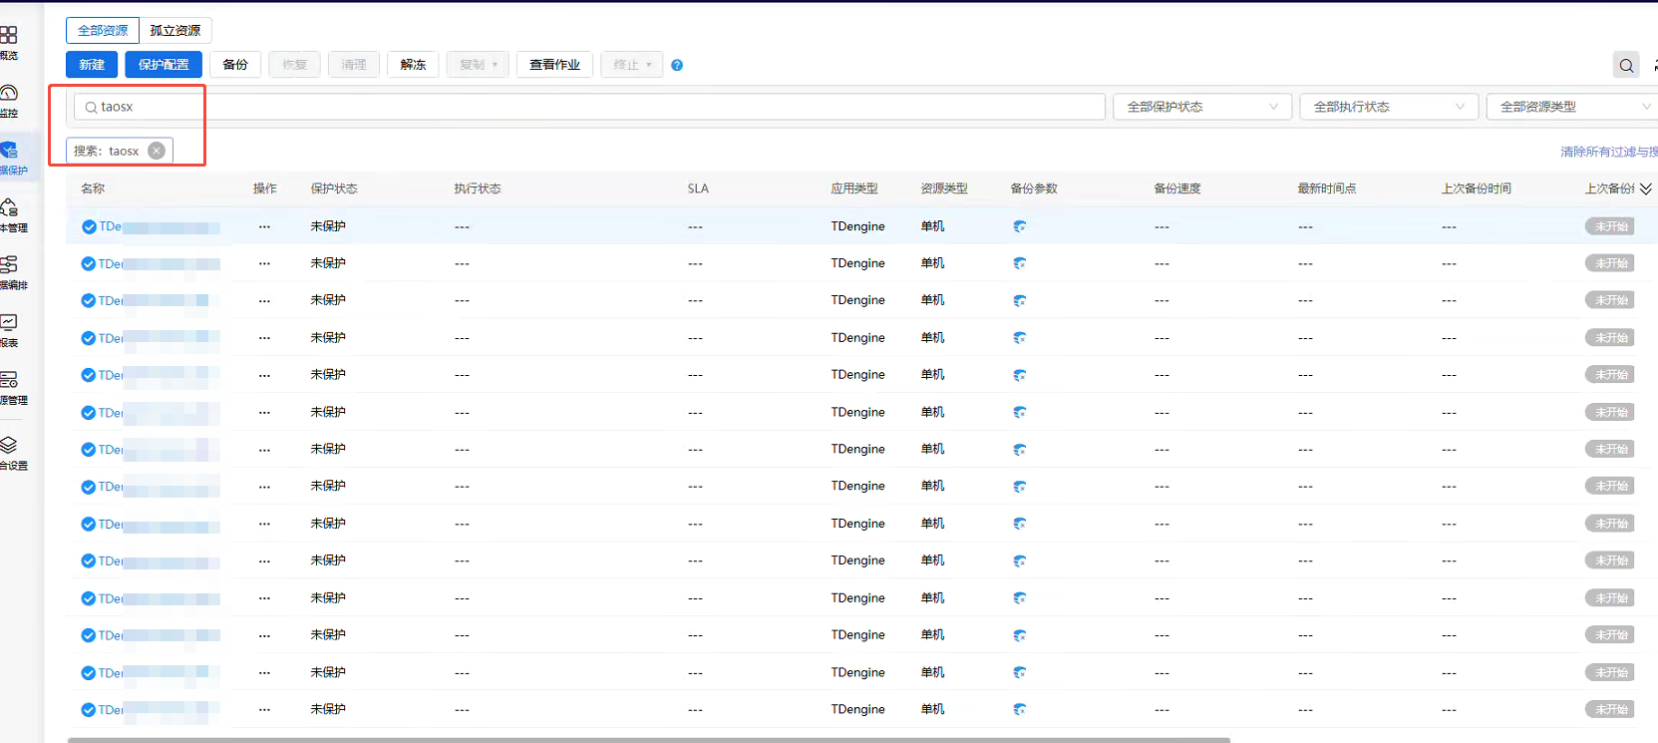Uncheck the first TDengine row checkbox
Image resolution: width=1658 pixels, height=743 pixels.
click(x=89, y=226)
